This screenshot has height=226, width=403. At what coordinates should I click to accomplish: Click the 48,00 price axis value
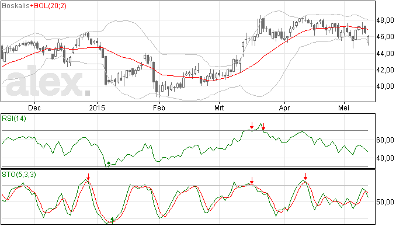[385, 20]
